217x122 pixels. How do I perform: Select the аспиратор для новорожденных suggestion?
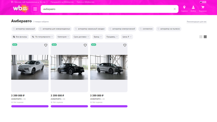click(55, 29)
